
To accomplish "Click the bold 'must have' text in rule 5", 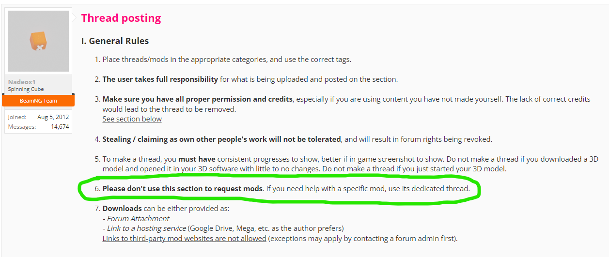I will pyautogui.click(x=197, y=159).
